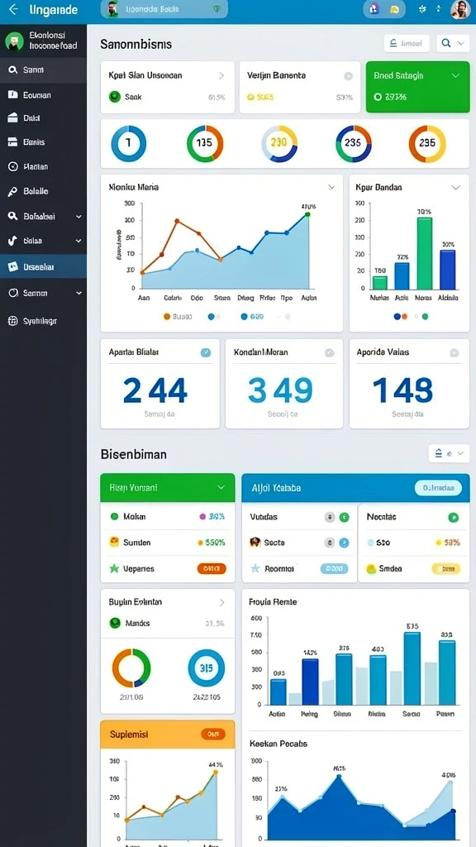Toggle the green indicator beside Nocntac

pos(454,518)
